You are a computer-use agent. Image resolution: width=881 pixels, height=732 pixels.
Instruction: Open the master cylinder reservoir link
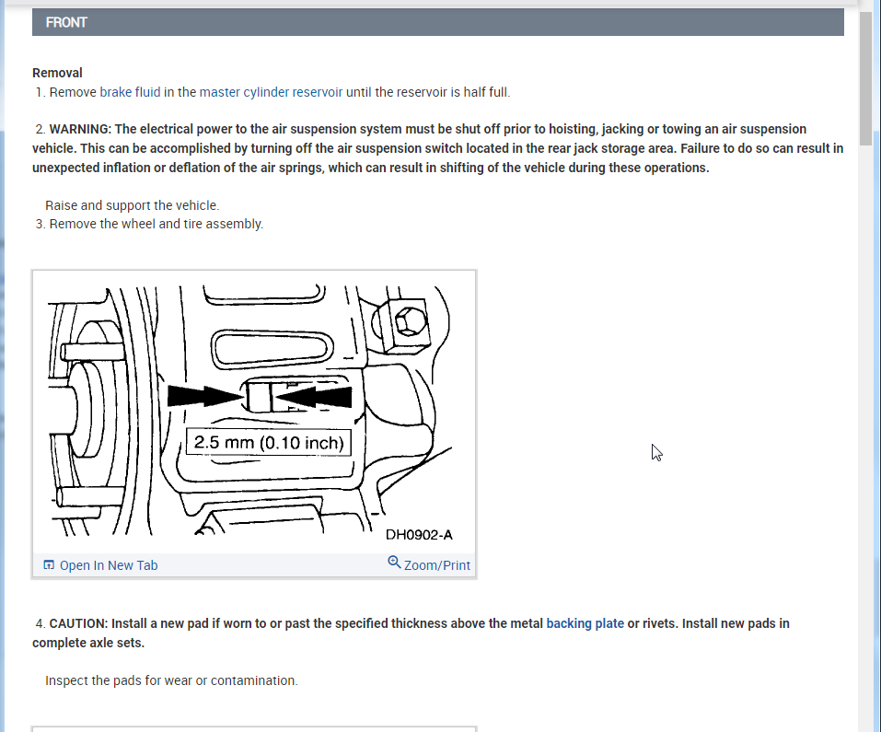[x=271, y=92]
